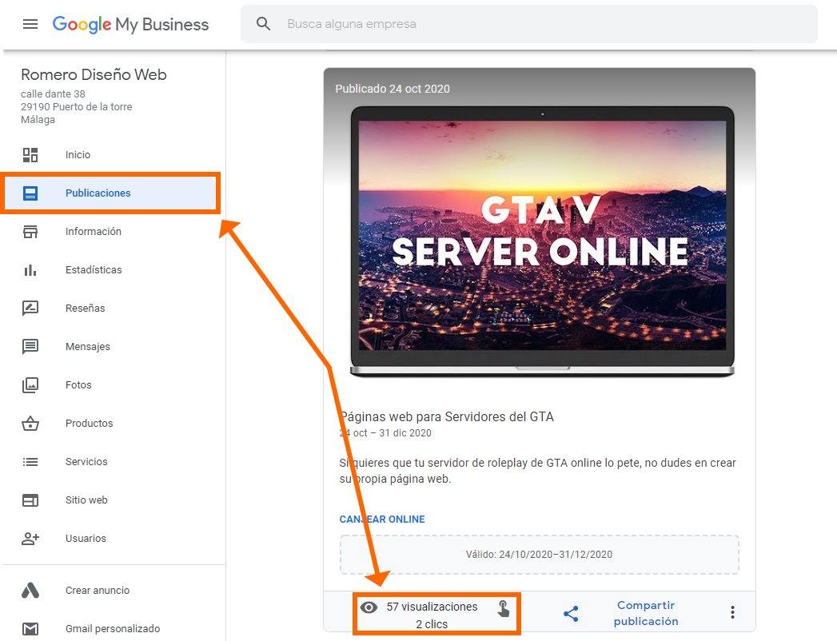Click the Productos basket icon
837x641 pixels.
click(30, 424)
